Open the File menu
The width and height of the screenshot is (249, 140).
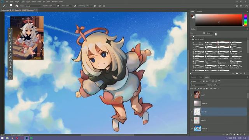point(7,2)
